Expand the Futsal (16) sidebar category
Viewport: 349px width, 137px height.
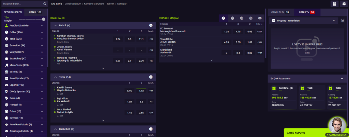pyautogui.click(x=42, y=111)
